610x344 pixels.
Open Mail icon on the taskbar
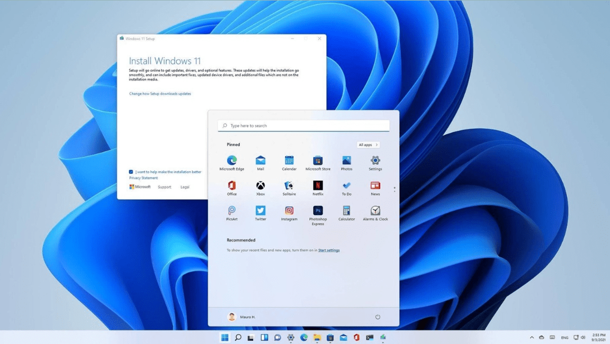click(x=344, y=338)
